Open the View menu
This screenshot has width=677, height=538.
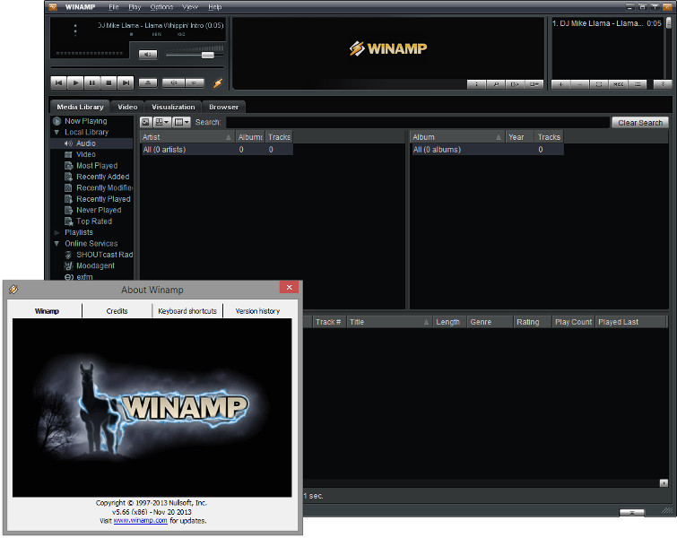[x=190, y=7]
